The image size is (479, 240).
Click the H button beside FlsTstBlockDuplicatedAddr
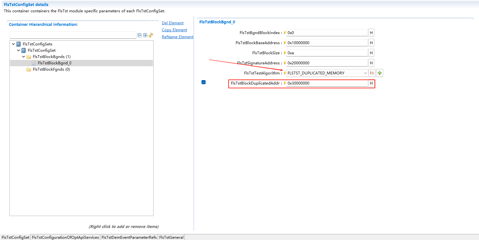[x=371, y=83]
